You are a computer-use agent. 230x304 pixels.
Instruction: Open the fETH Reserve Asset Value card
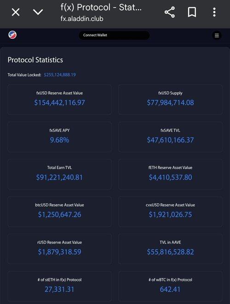pos(170,174)
